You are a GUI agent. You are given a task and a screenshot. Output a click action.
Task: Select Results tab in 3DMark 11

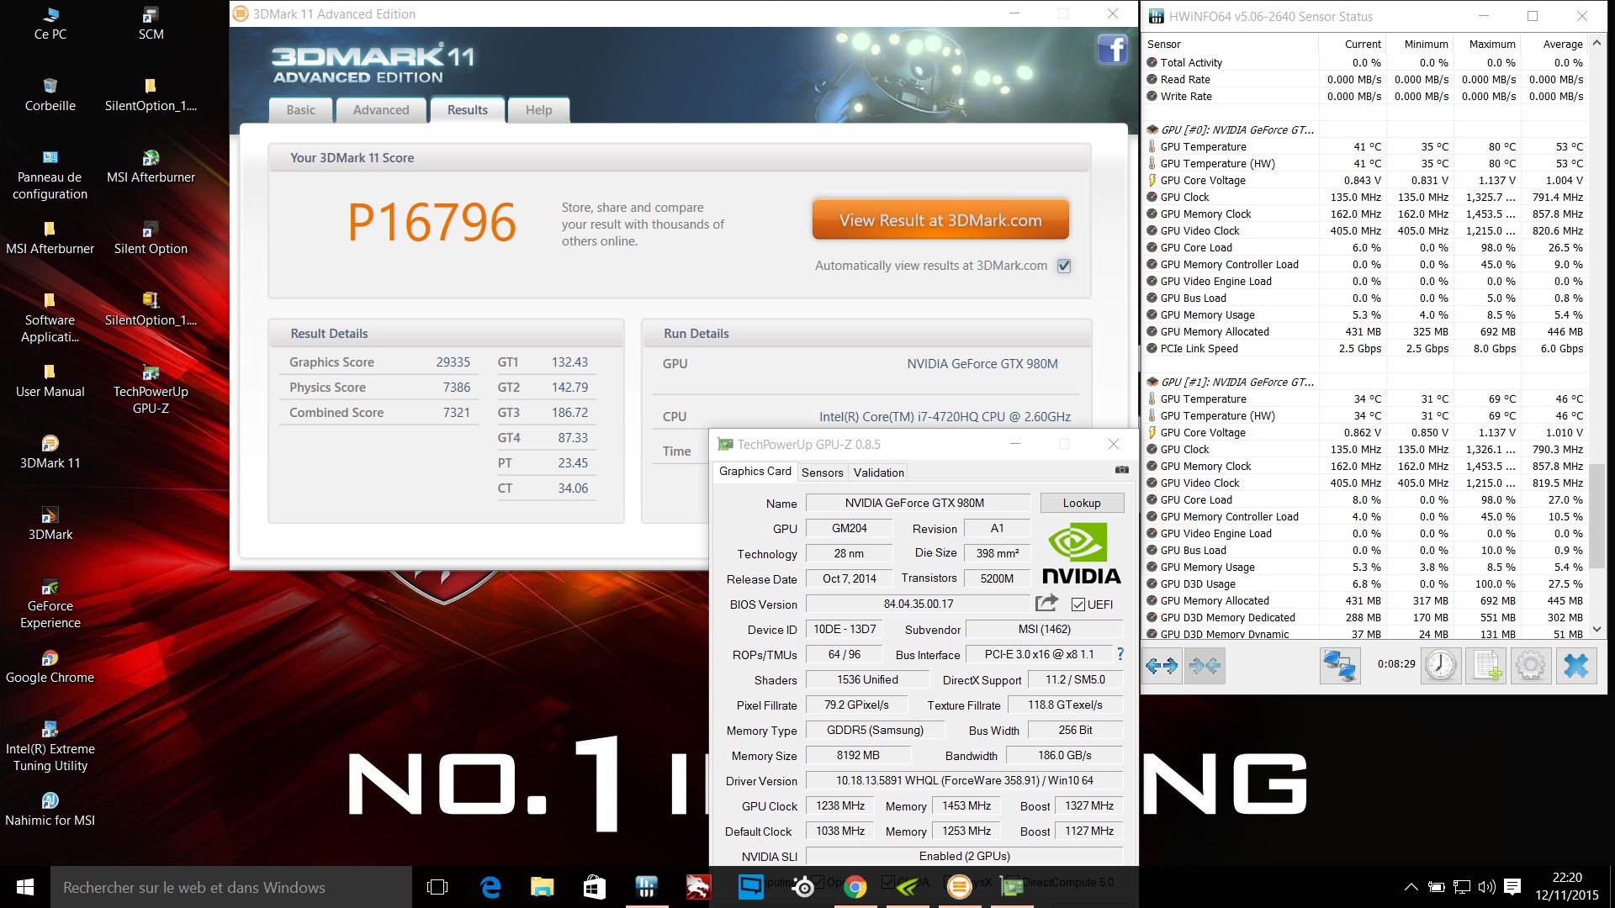click(x=468, y=110)
